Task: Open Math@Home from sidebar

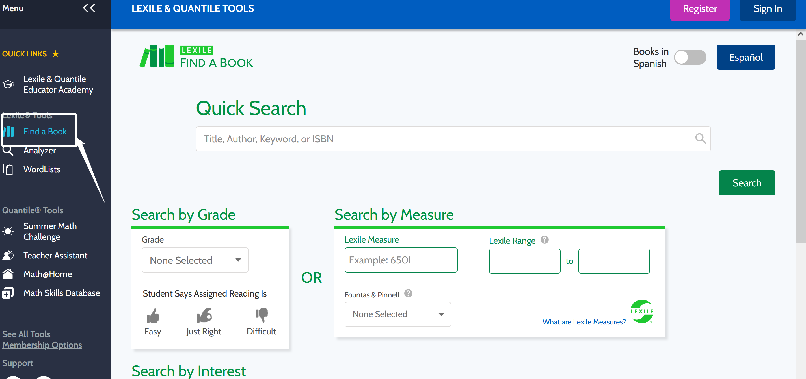Action: [47, 274]
